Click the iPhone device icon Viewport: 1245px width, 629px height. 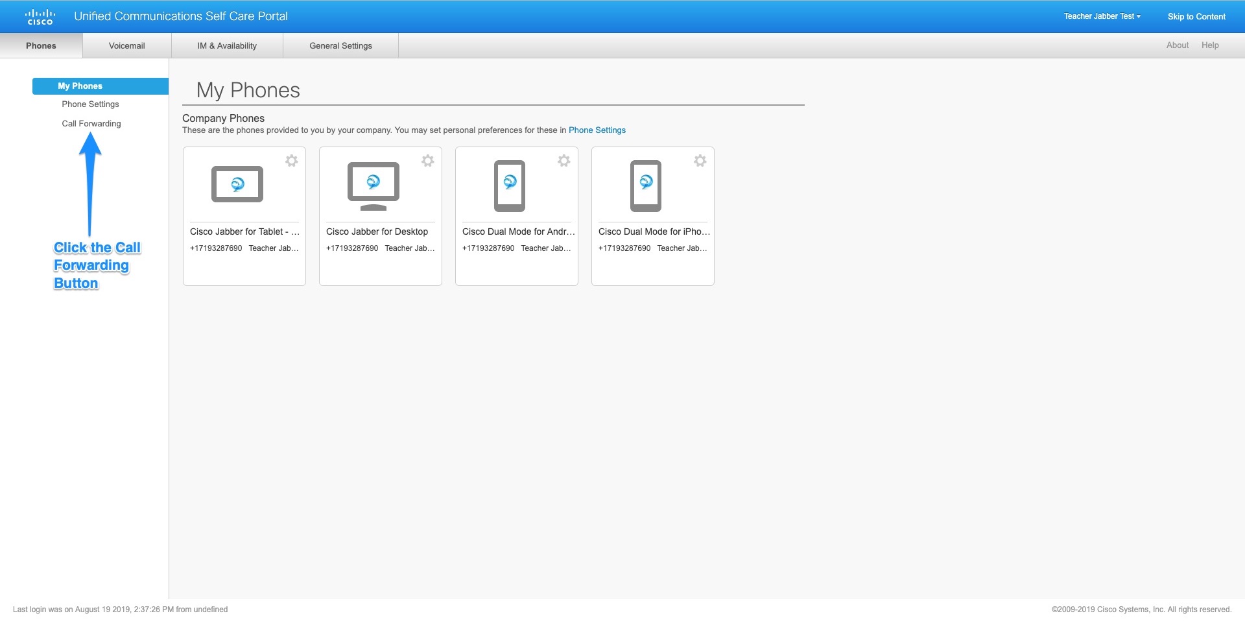(646, 186)
